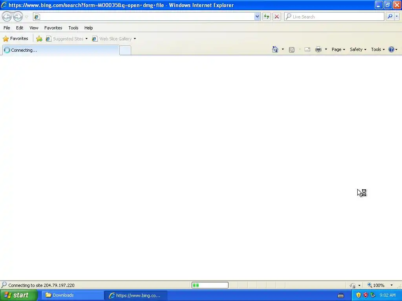402x301 pixels.
Task: Open Suggested Sites link
Action: coord(65,39)
